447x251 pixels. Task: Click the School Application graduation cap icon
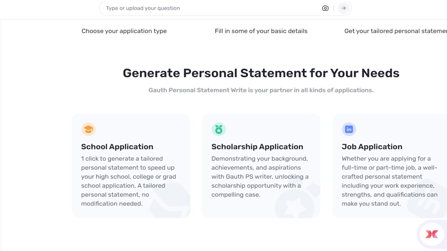[x=88, y=129]
